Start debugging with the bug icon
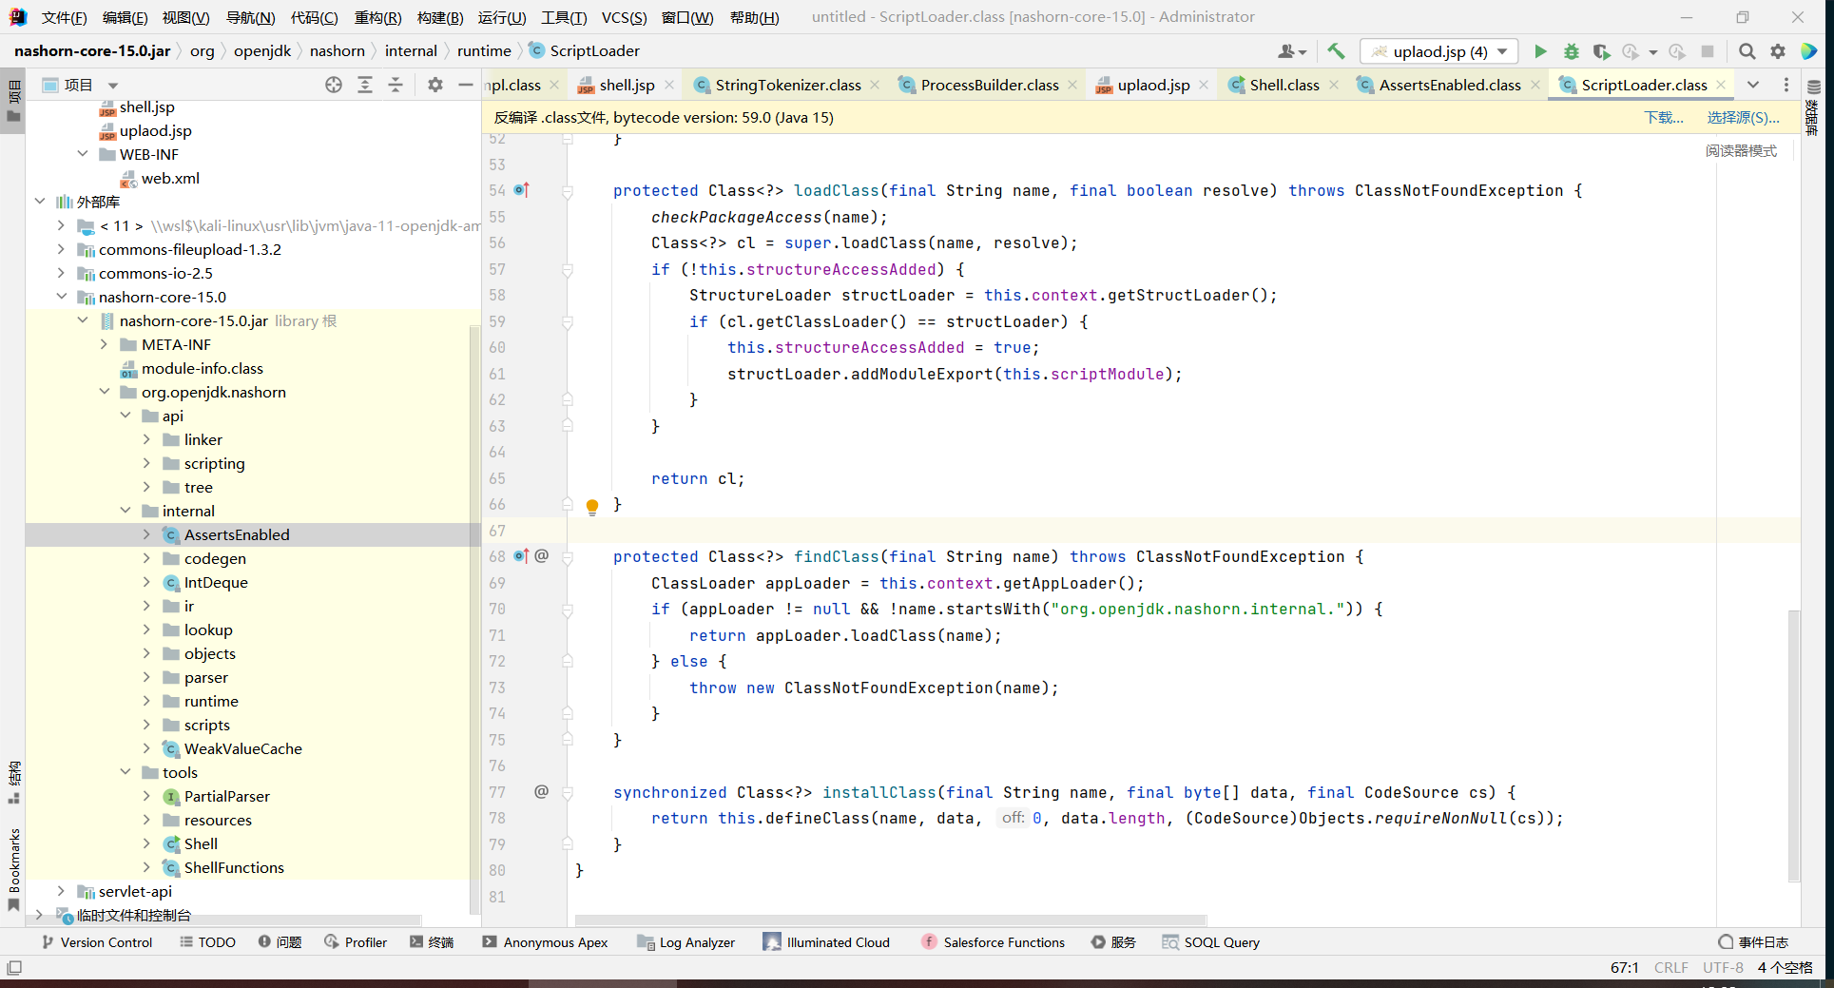The image size is (1834, 988). (x=1571, y=51)
